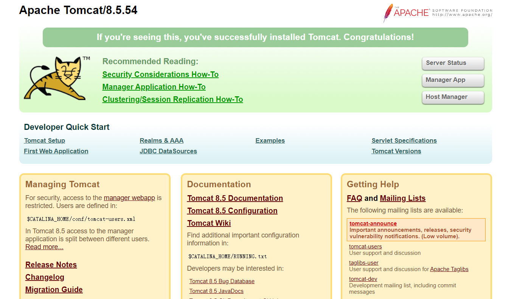Open Tomcat 8.5 Bug Database link
The height and width of the screenshot is (299, 514).
tap(222, 281)
